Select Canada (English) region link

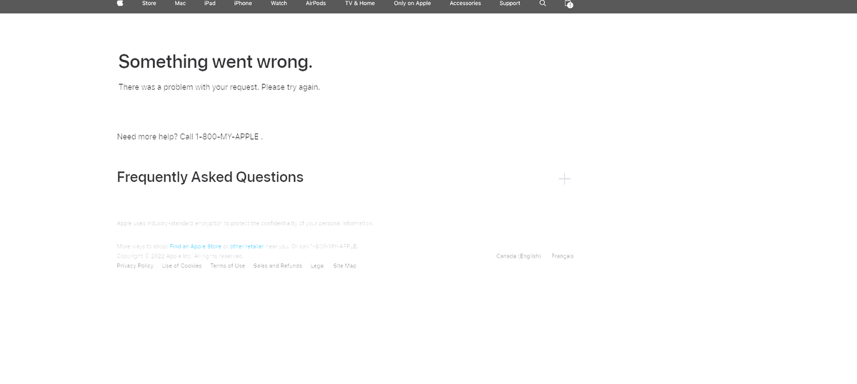pos(518,256)
